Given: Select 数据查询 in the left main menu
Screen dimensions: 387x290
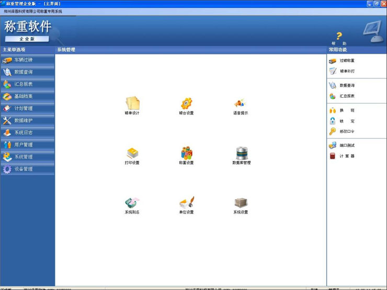Looking at the screenshot, I should (27, 72).
